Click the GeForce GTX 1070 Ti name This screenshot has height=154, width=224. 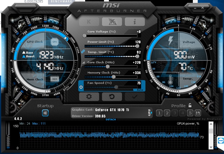[112, 110]
